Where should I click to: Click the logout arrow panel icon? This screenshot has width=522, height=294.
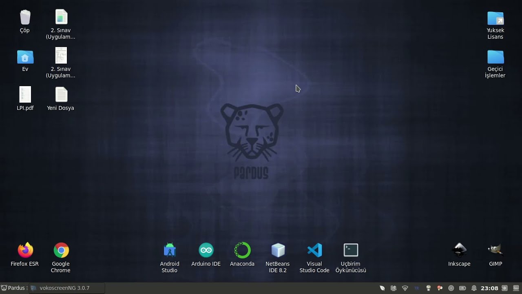pos(505,288)
